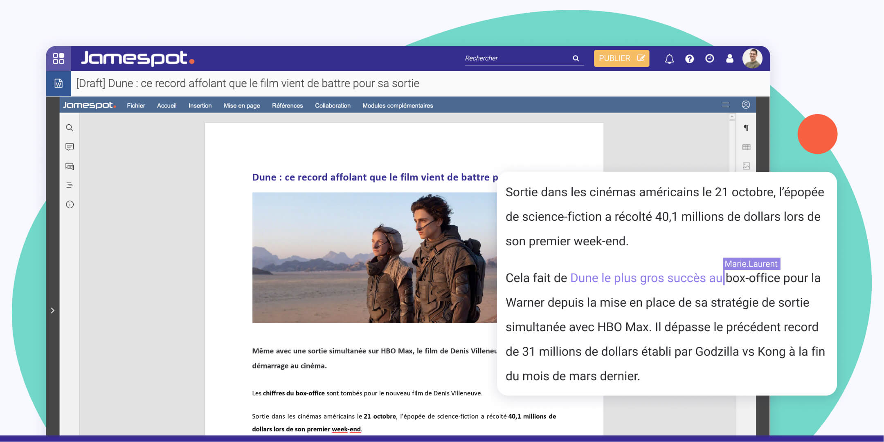Click the editor Jamespot logo in toolbar
Image resolution: width=884 pixels, height=442 pixels.
pyautogui.click(x=89, y=105)
